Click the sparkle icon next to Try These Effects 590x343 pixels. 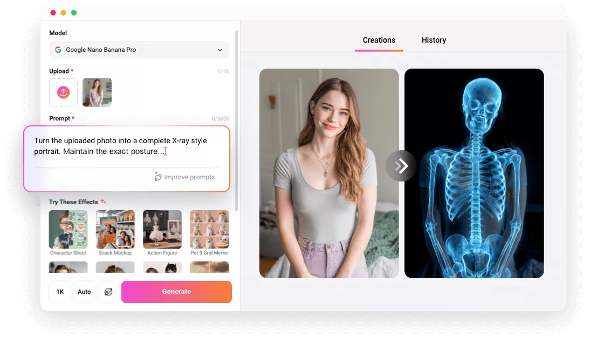(x=103, y=201)
